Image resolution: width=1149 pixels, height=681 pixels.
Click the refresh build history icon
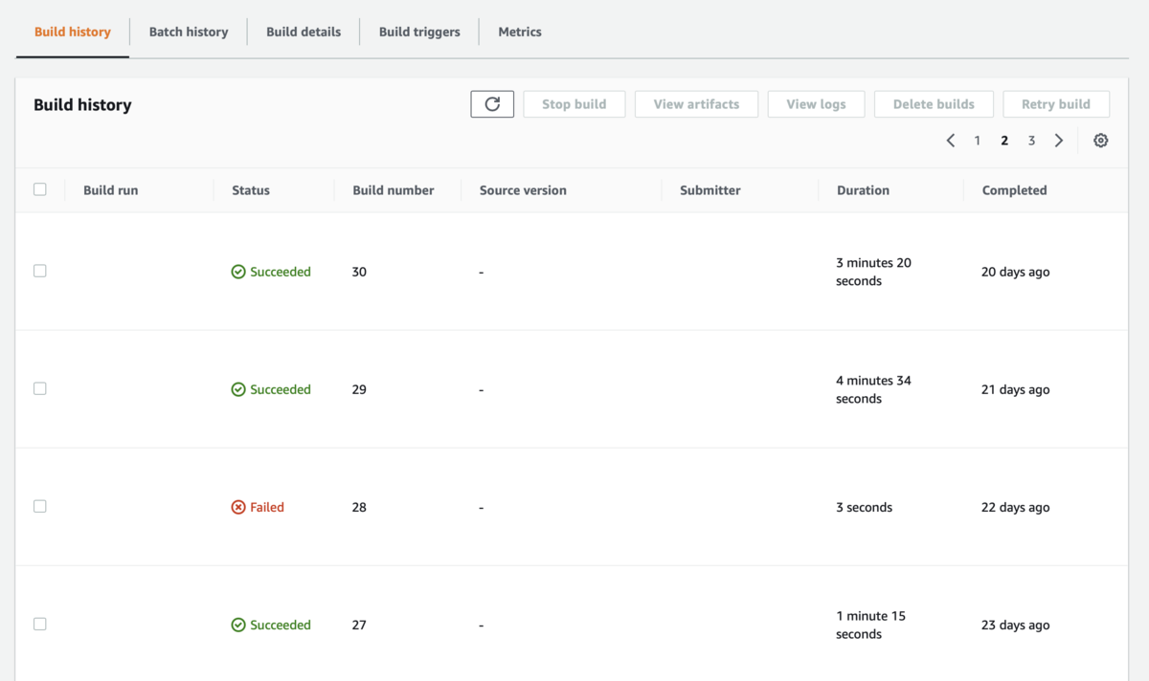click(492, 104)
